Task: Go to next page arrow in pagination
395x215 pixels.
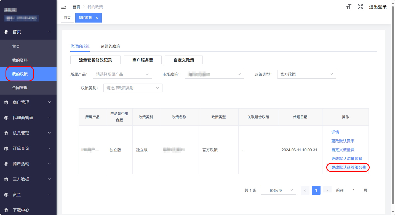Action: [327, 190]
